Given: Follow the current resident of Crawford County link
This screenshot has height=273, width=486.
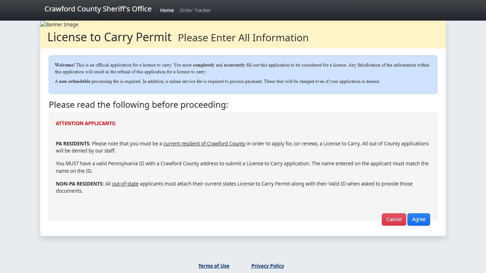Looking at the screenshot, I should pyautogui.click(x=204, y=144).
